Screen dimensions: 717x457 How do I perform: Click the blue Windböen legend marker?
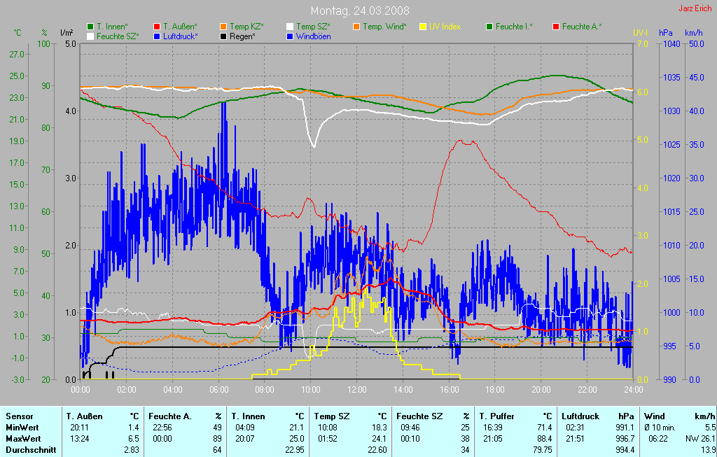[290, 36]
